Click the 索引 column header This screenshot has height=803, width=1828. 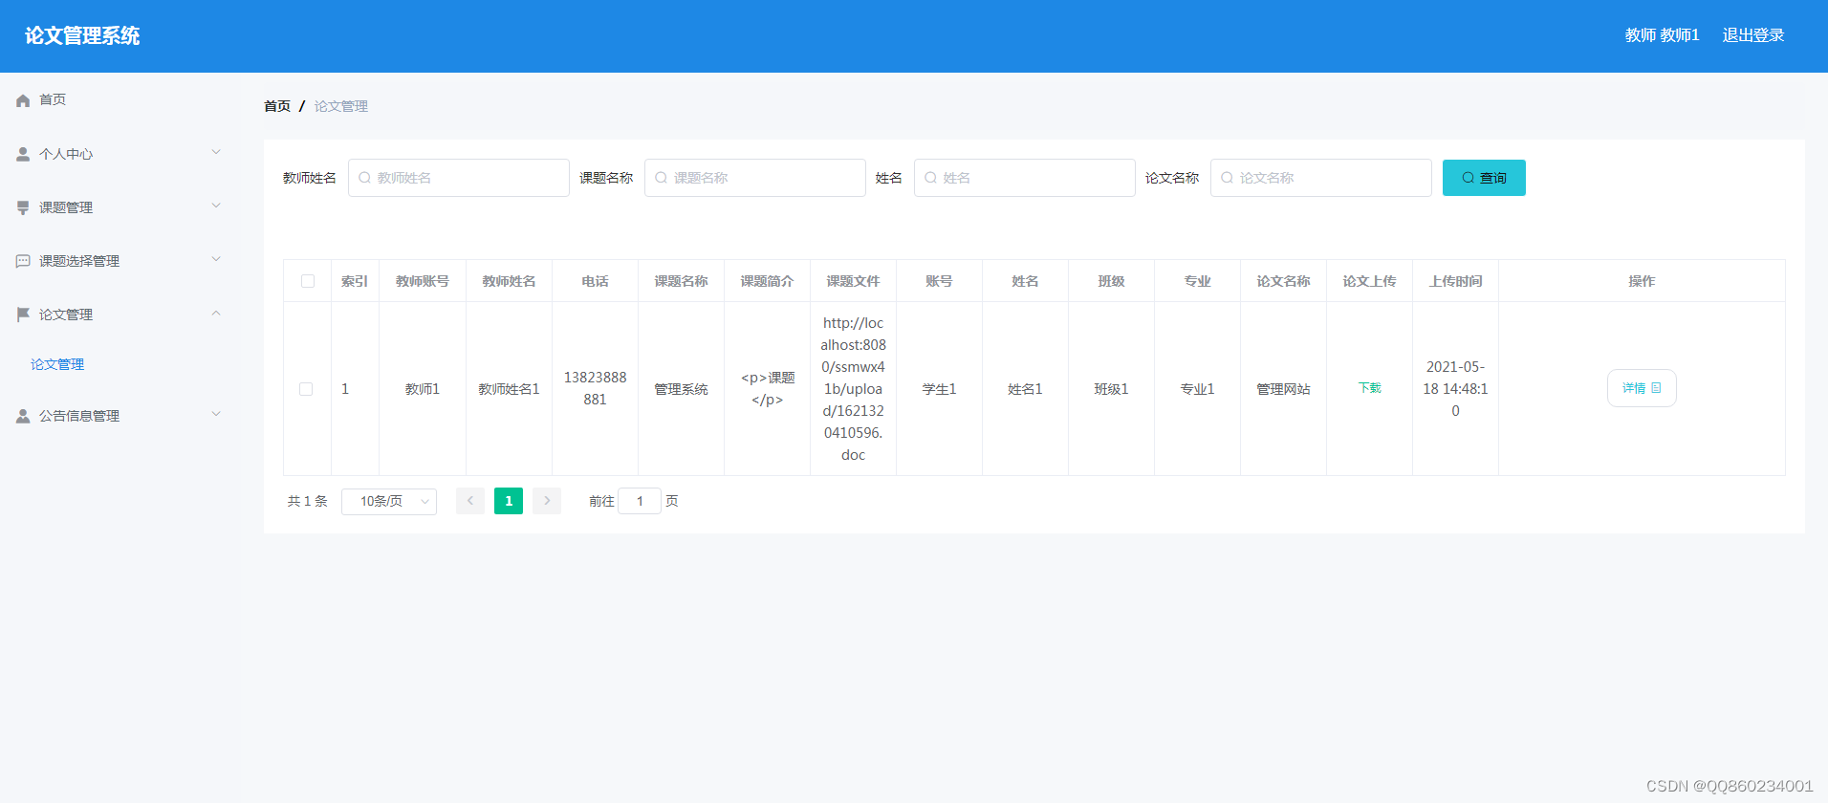click(x=355, y=281)
